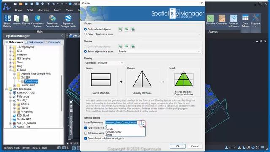Click first Source selection tool icon
270x152 pixels.
(120, 29)
